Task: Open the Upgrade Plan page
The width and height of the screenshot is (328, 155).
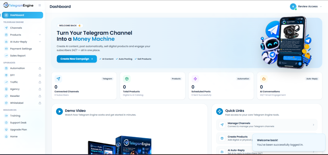Action: (x=22, y=129)
